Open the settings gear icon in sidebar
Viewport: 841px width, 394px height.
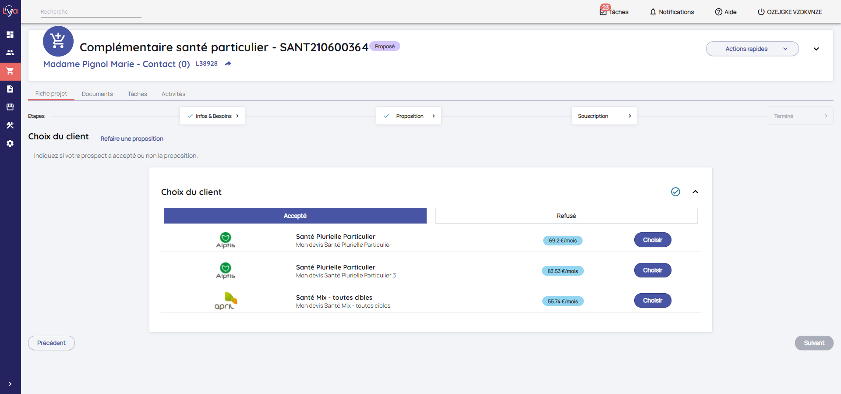pos(10,143)
